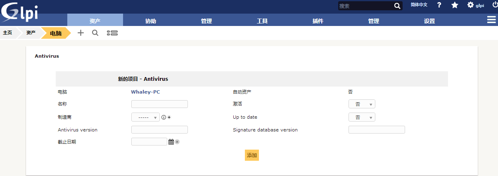This screenshot has width=498, height=176.
Task: Select the 协助 menu
Action: pos(151,21)
